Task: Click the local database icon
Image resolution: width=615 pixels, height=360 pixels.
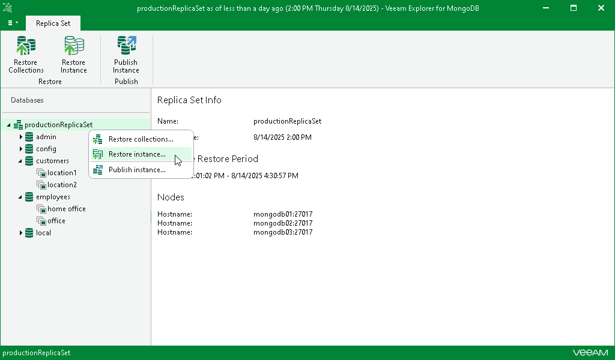Action: pyautogui.click(x=29, y=233)
